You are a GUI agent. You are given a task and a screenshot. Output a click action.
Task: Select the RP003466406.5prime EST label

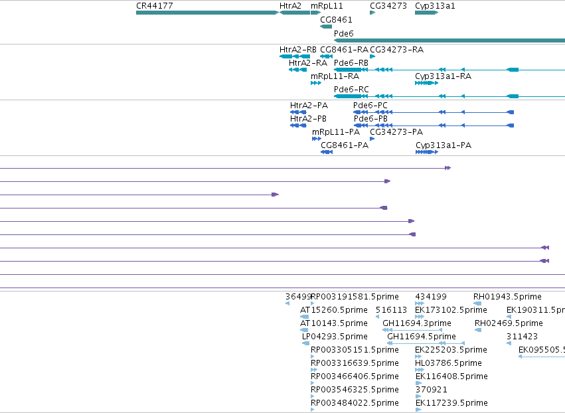355,376
